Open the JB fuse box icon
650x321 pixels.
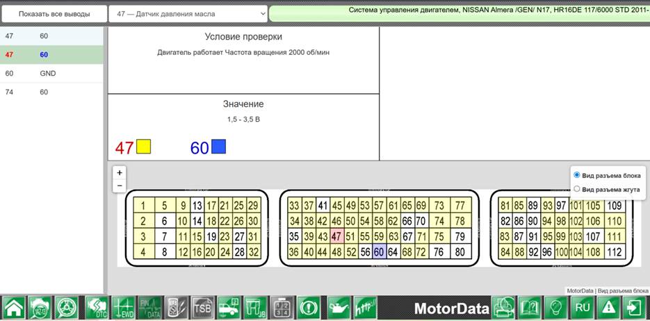tap(255, 308)
